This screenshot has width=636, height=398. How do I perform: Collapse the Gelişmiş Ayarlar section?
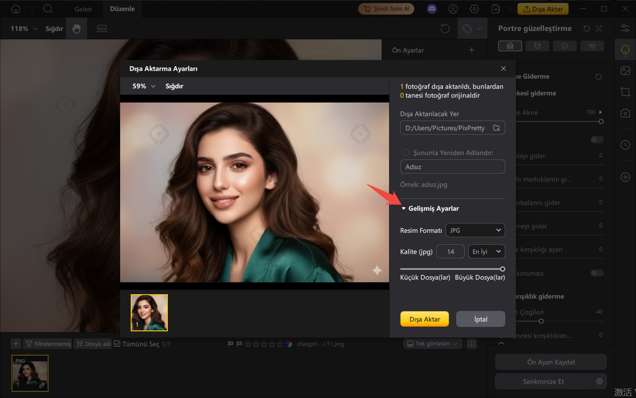click(404, 208)
